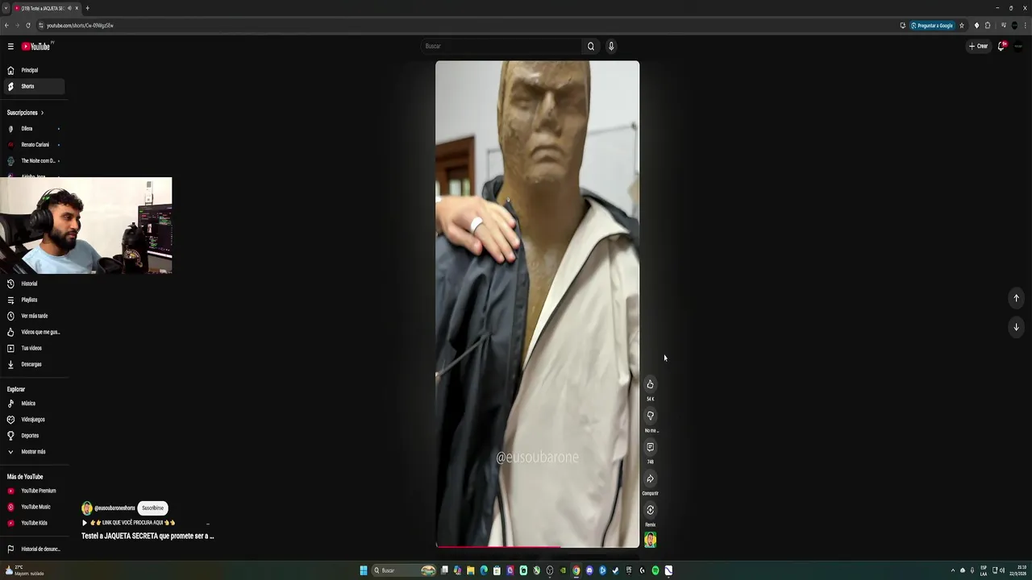
Task: Click the Short video to pause
Action: 538,304
